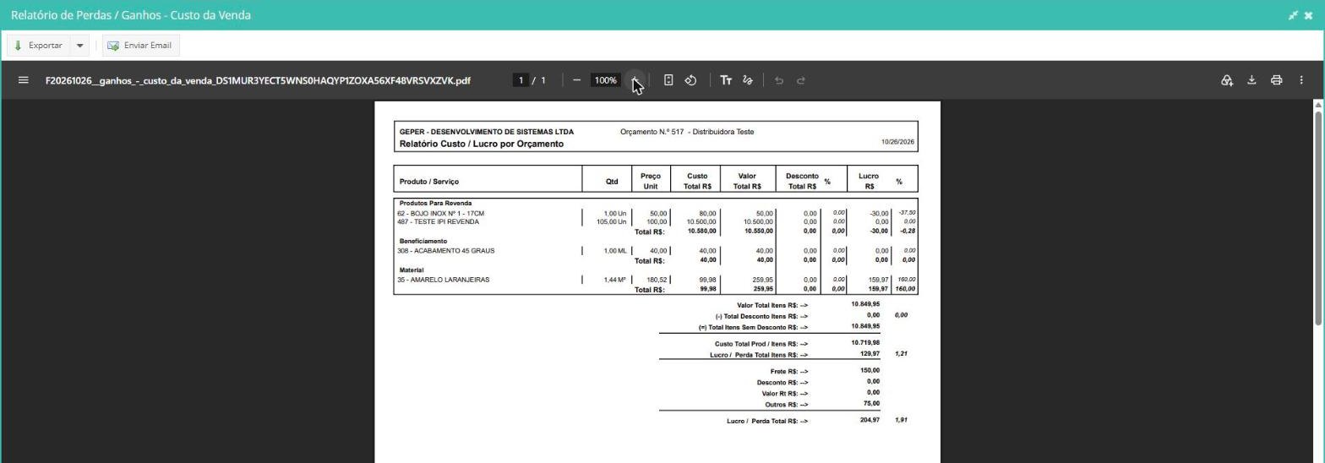
Task: Click the 'Beneficiamento' section label
Action: pyautogui.click(x=423, y=242)
